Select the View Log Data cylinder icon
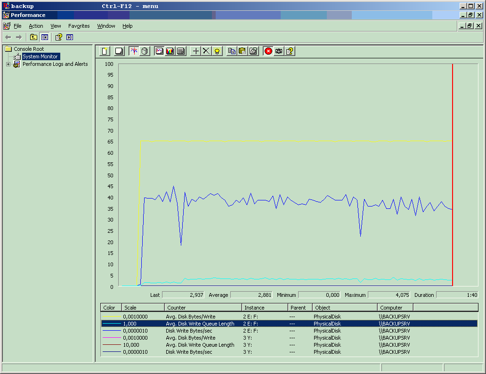486x374 pixels. pos(145,51)
